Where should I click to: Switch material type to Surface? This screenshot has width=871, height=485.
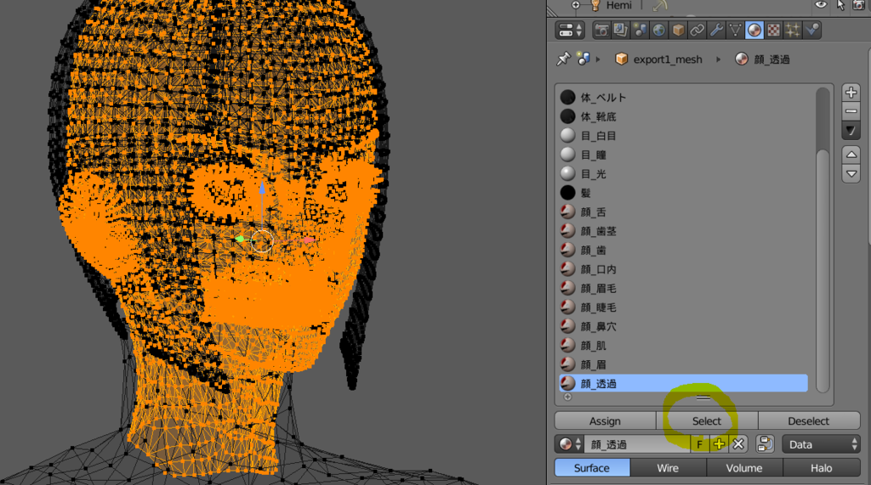click(592, 468)
